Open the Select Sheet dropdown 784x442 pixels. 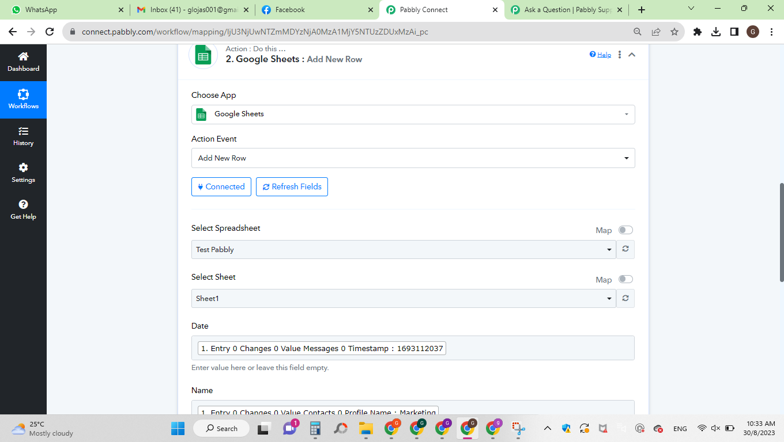pos(404,299)
